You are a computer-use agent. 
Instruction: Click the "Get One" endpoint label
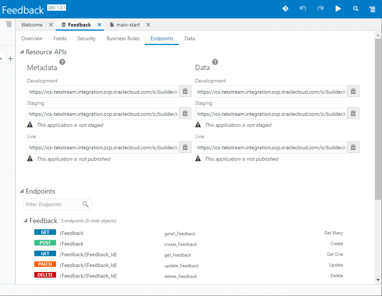click(335, 254)
